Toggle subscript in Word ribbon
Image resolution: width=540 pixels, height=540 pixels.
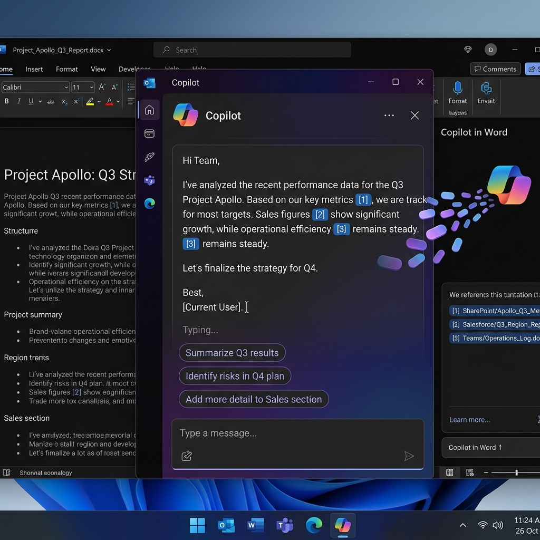coord(64,102)
